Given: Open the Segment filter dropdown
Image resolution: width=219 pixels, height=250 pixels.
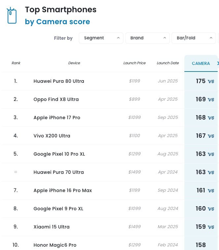Looking at the screenshot, I should click(101, 38).
